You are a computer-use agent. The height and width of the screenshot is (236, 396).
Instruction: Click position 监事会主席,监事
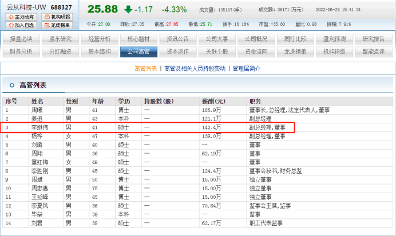point(270,206)
